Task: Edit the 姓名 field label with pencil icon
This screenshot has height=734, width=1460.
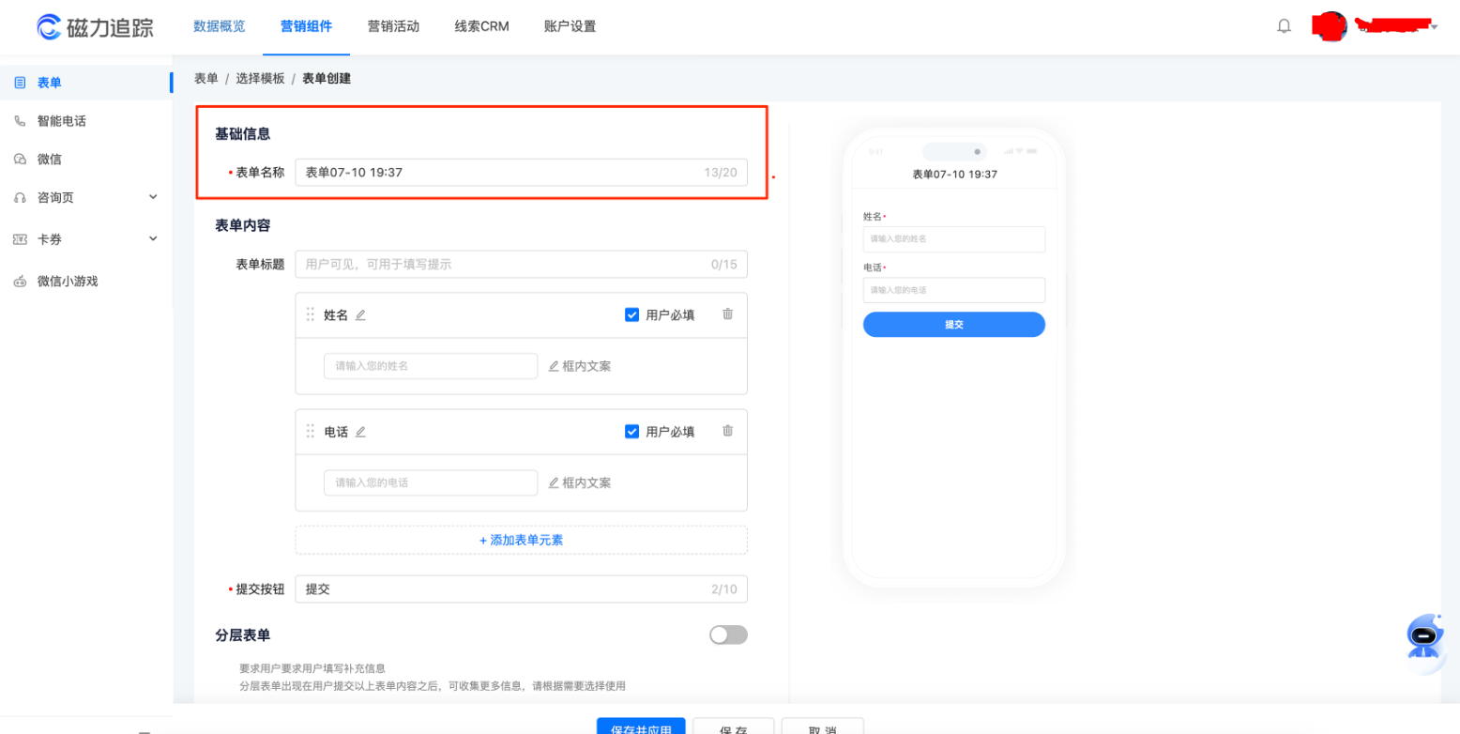Action: coord(361,314)
